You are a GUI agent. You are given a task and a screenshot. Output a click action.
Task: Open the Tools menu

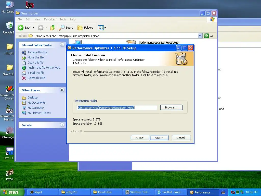click(x=63, y=19)
